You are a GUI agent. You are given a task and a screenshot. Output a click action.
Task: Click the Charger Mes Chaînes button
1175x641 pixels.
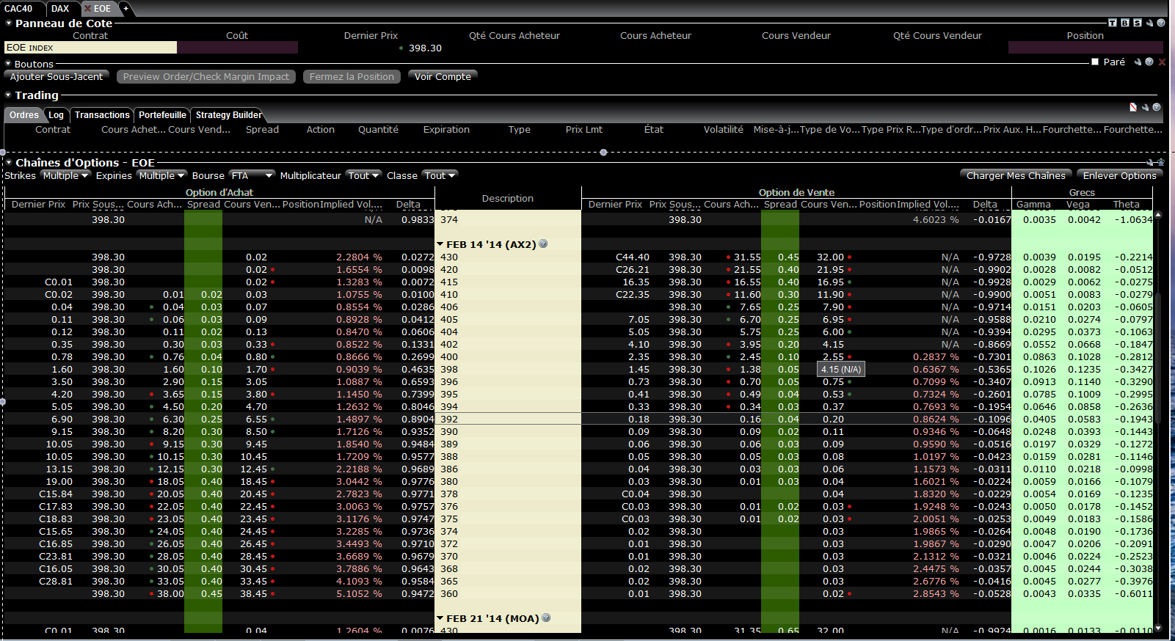[1015, 175]
